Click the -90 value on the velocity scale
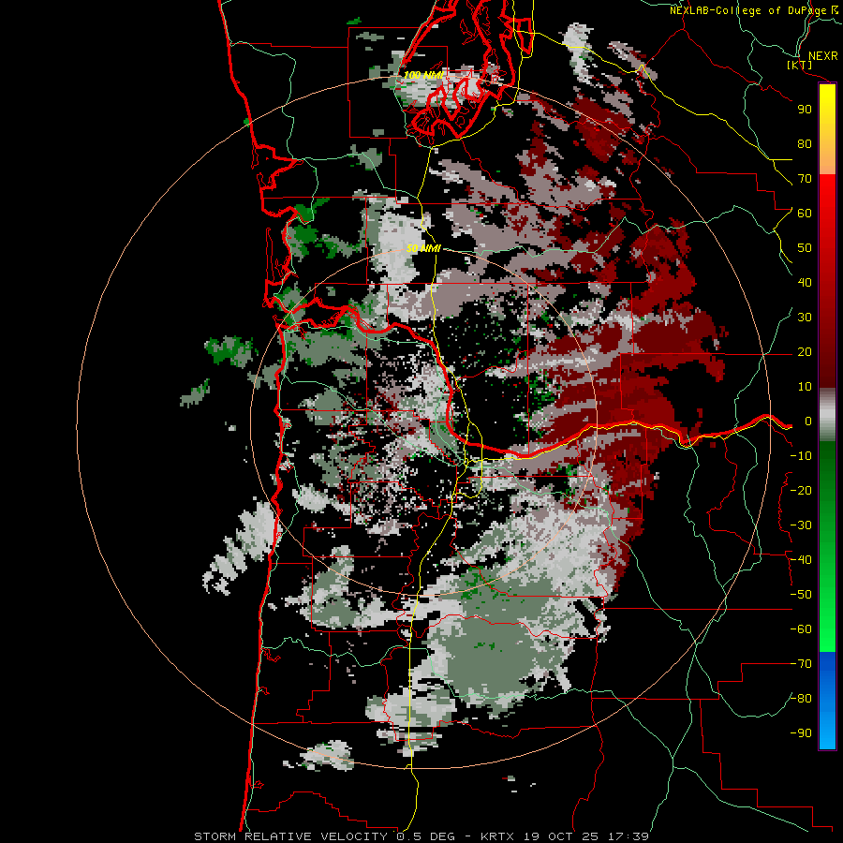 [801, 733]
